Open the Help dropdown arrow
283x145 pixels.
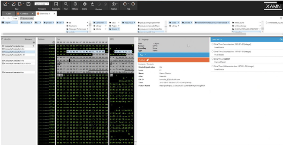[x=128, y=4]
